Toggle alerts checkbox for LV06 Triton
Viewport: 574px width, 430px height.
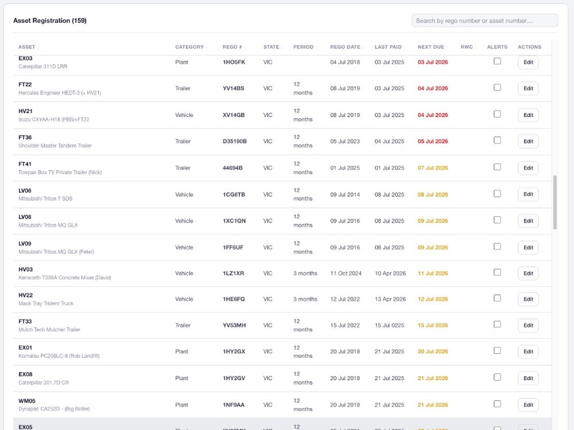497,193
